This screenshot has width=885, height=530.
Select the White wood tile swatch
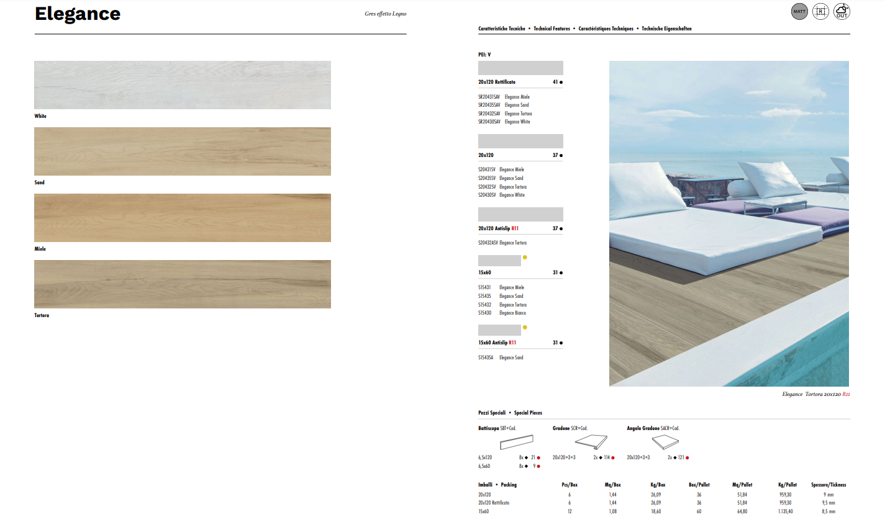(x=182, y=85)
